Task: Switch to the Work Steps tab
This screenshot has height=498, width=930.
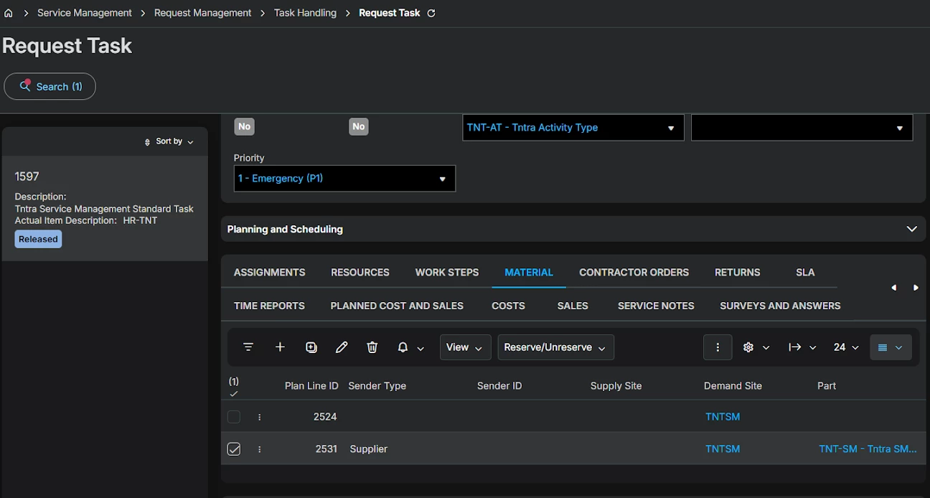Action: pos(446,273)
